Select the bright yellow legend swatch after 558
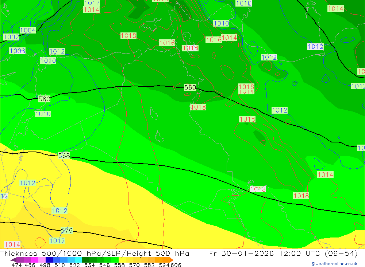 coord(122,260)
